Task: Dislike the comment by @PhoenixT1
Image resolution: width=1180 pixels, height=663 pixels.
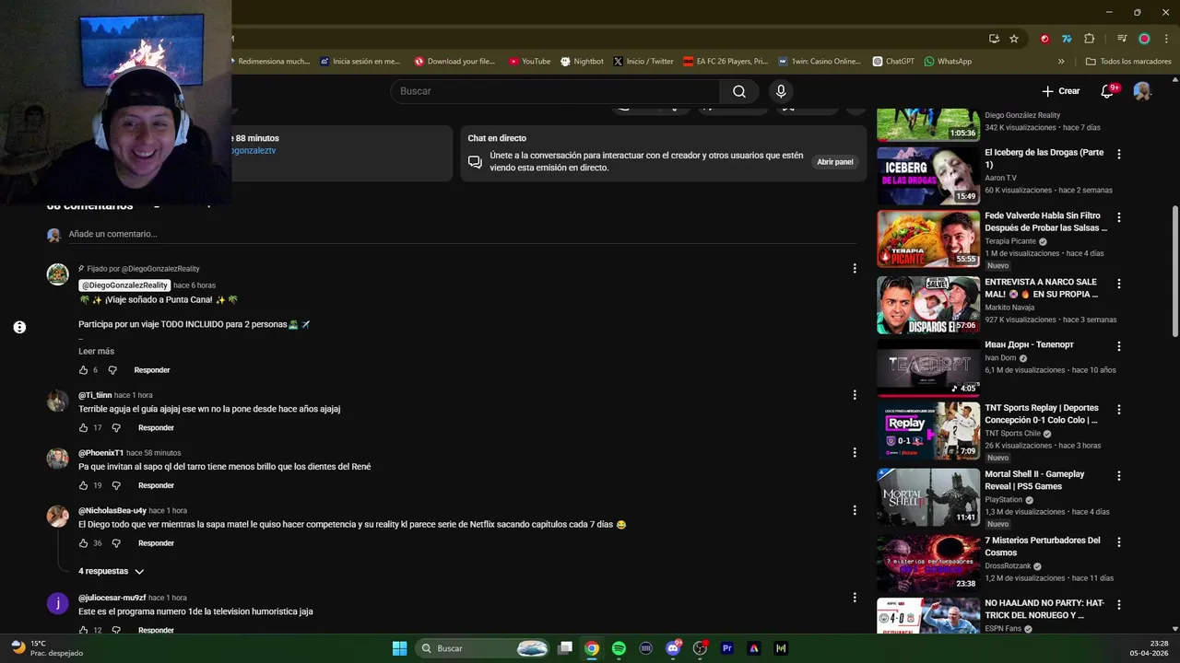Action: [116, 485]
